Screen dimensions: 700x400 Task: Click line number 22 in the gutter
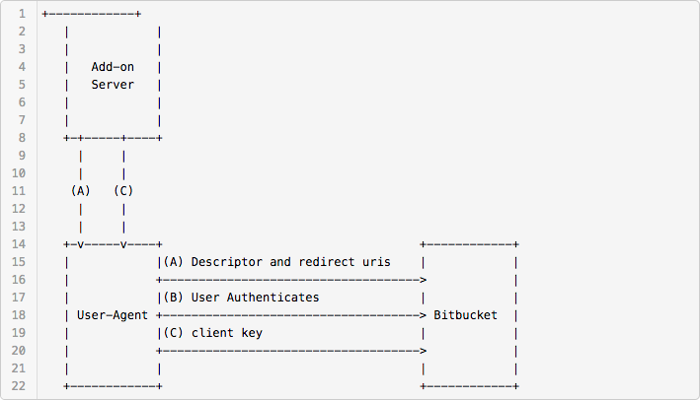(x=19, y=386)
